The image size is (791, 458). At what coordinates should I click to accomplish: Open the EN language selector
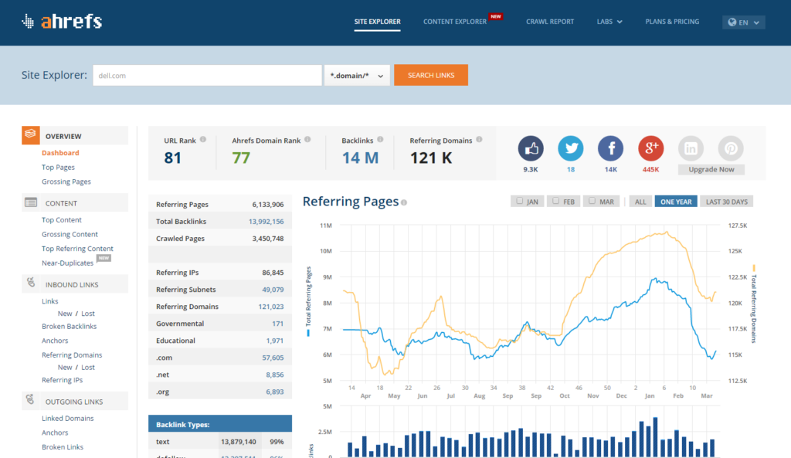743,22
